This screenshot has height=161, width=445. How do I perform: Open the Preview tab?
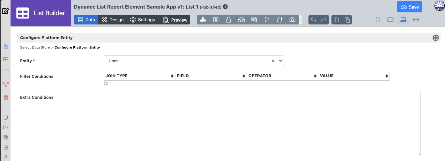(175, 20)
